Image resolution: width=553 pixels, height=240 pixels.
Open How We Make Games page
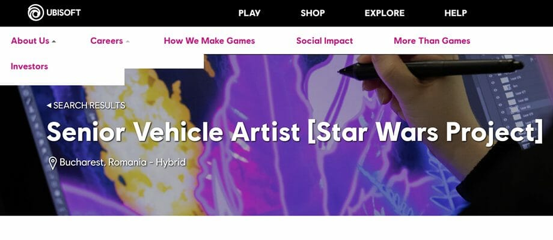click(x=210, y=41)
